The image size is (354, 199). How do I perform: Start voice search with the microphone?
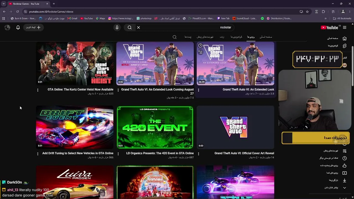(117, 27)
